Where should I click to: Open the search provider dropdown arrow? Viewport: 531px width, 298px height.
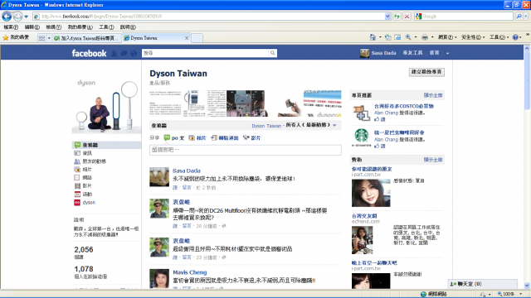(x=526, y=17)
